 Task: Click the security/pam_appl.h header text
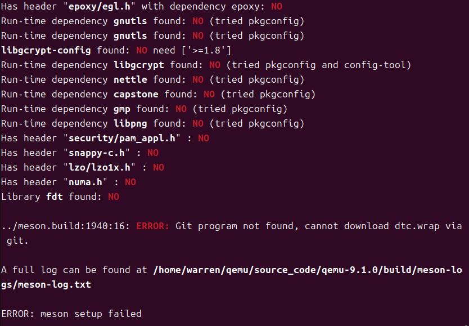[x=122, y=139]
